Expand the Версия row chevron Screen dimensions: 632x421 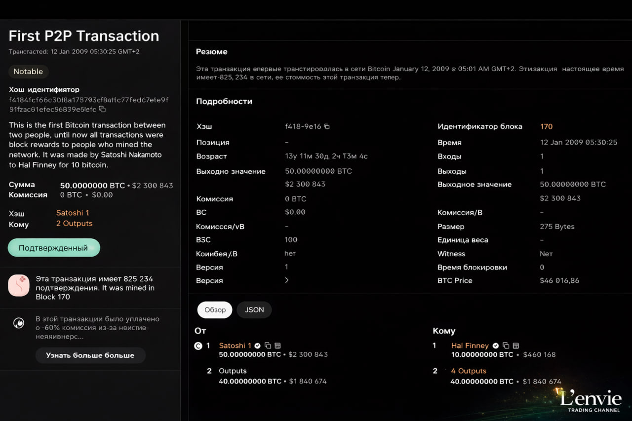coord(287,280)
